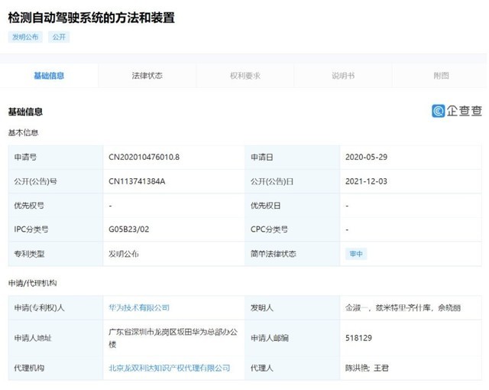This screenshot has width=489, height=390.
Task: Click the 申请日 label cell
Action: pos(292,157)
